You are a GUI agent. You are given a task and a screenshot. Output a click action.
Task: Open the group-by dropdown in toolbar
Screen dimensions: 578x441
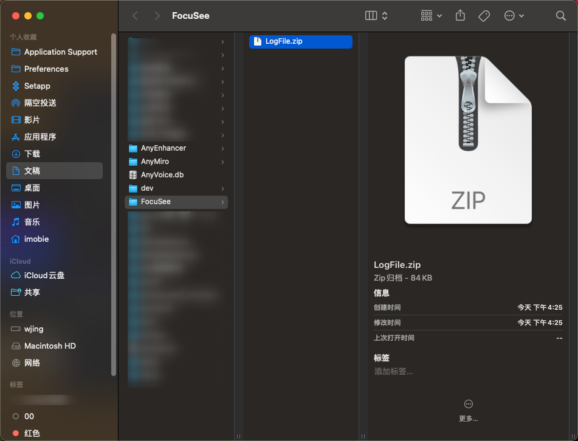coord(431,16)
